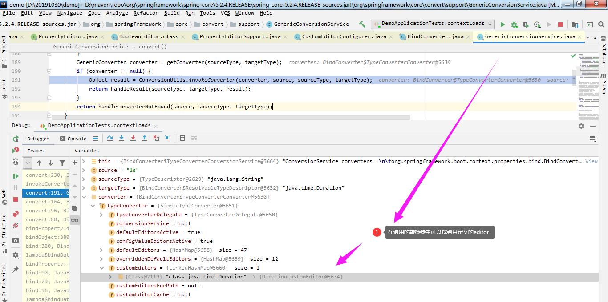Open the Navigate menu
608x302 pixels.
(x=69, y=13)
